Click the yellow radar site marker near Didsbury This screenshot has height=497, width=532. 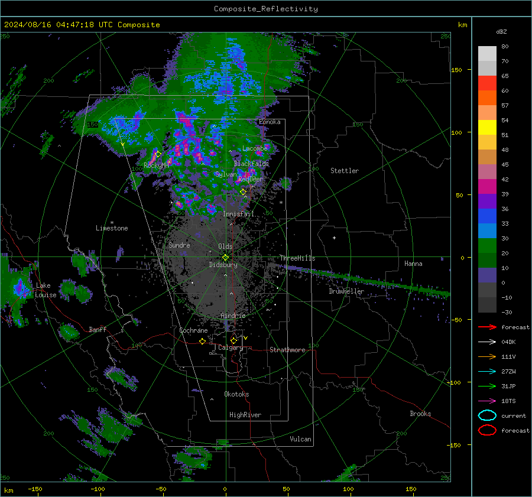pos(225,258)
